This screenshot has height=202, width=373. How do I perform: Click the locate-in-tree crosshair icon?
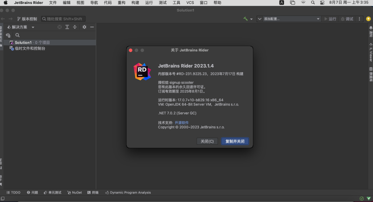[60, 27]
